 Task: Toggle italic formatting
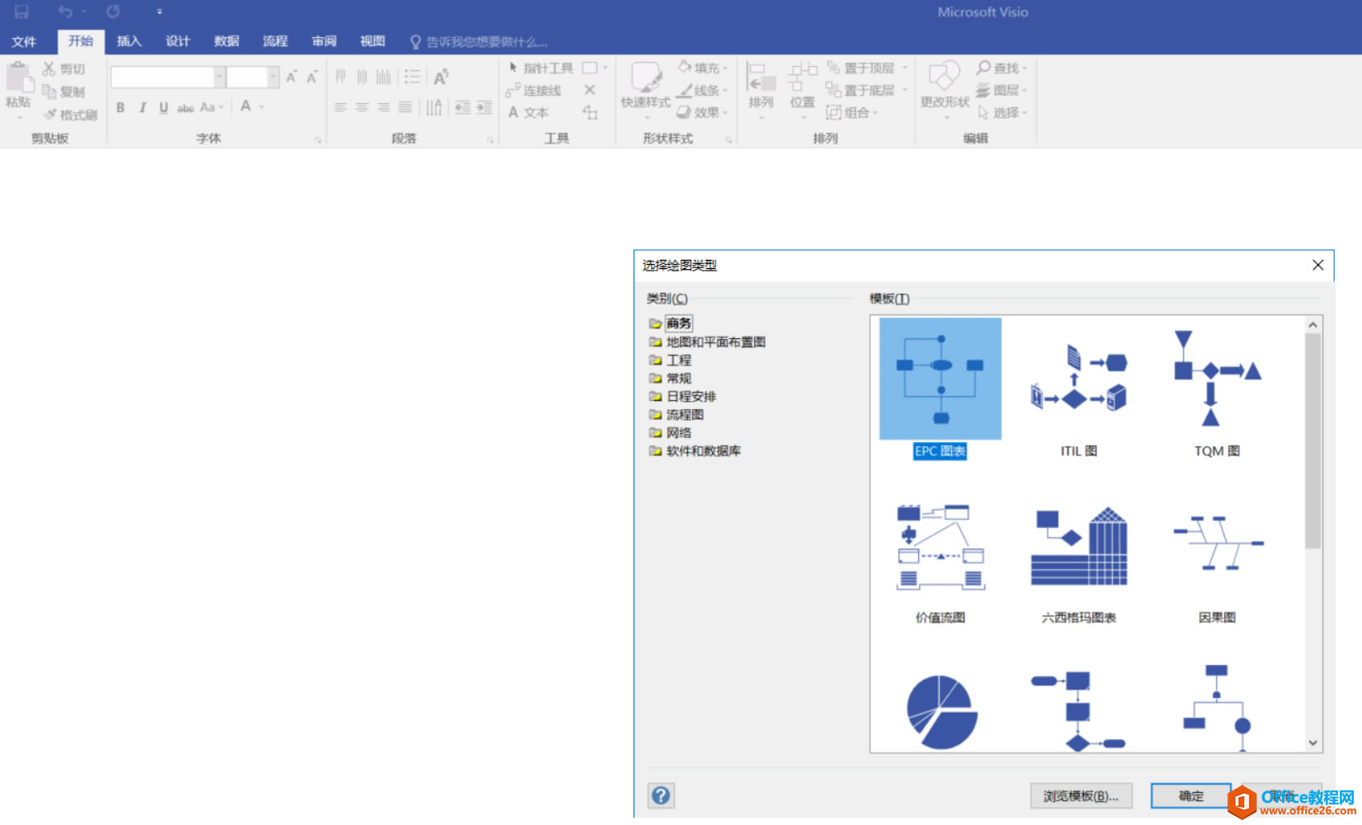click(x=142, y=106)
